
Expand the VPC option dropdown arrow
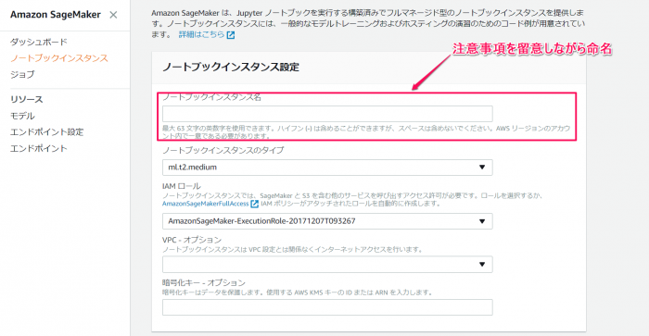click(482, 264)
